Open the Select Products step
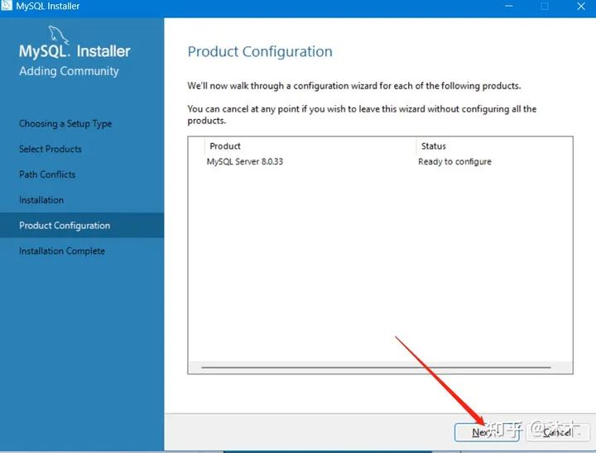Screen dimensions: 596x453 (50, 149)
